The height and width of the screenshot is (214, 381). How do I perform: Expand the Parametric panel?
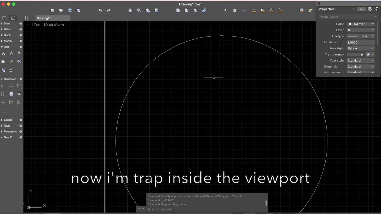[x=2, y=131]
